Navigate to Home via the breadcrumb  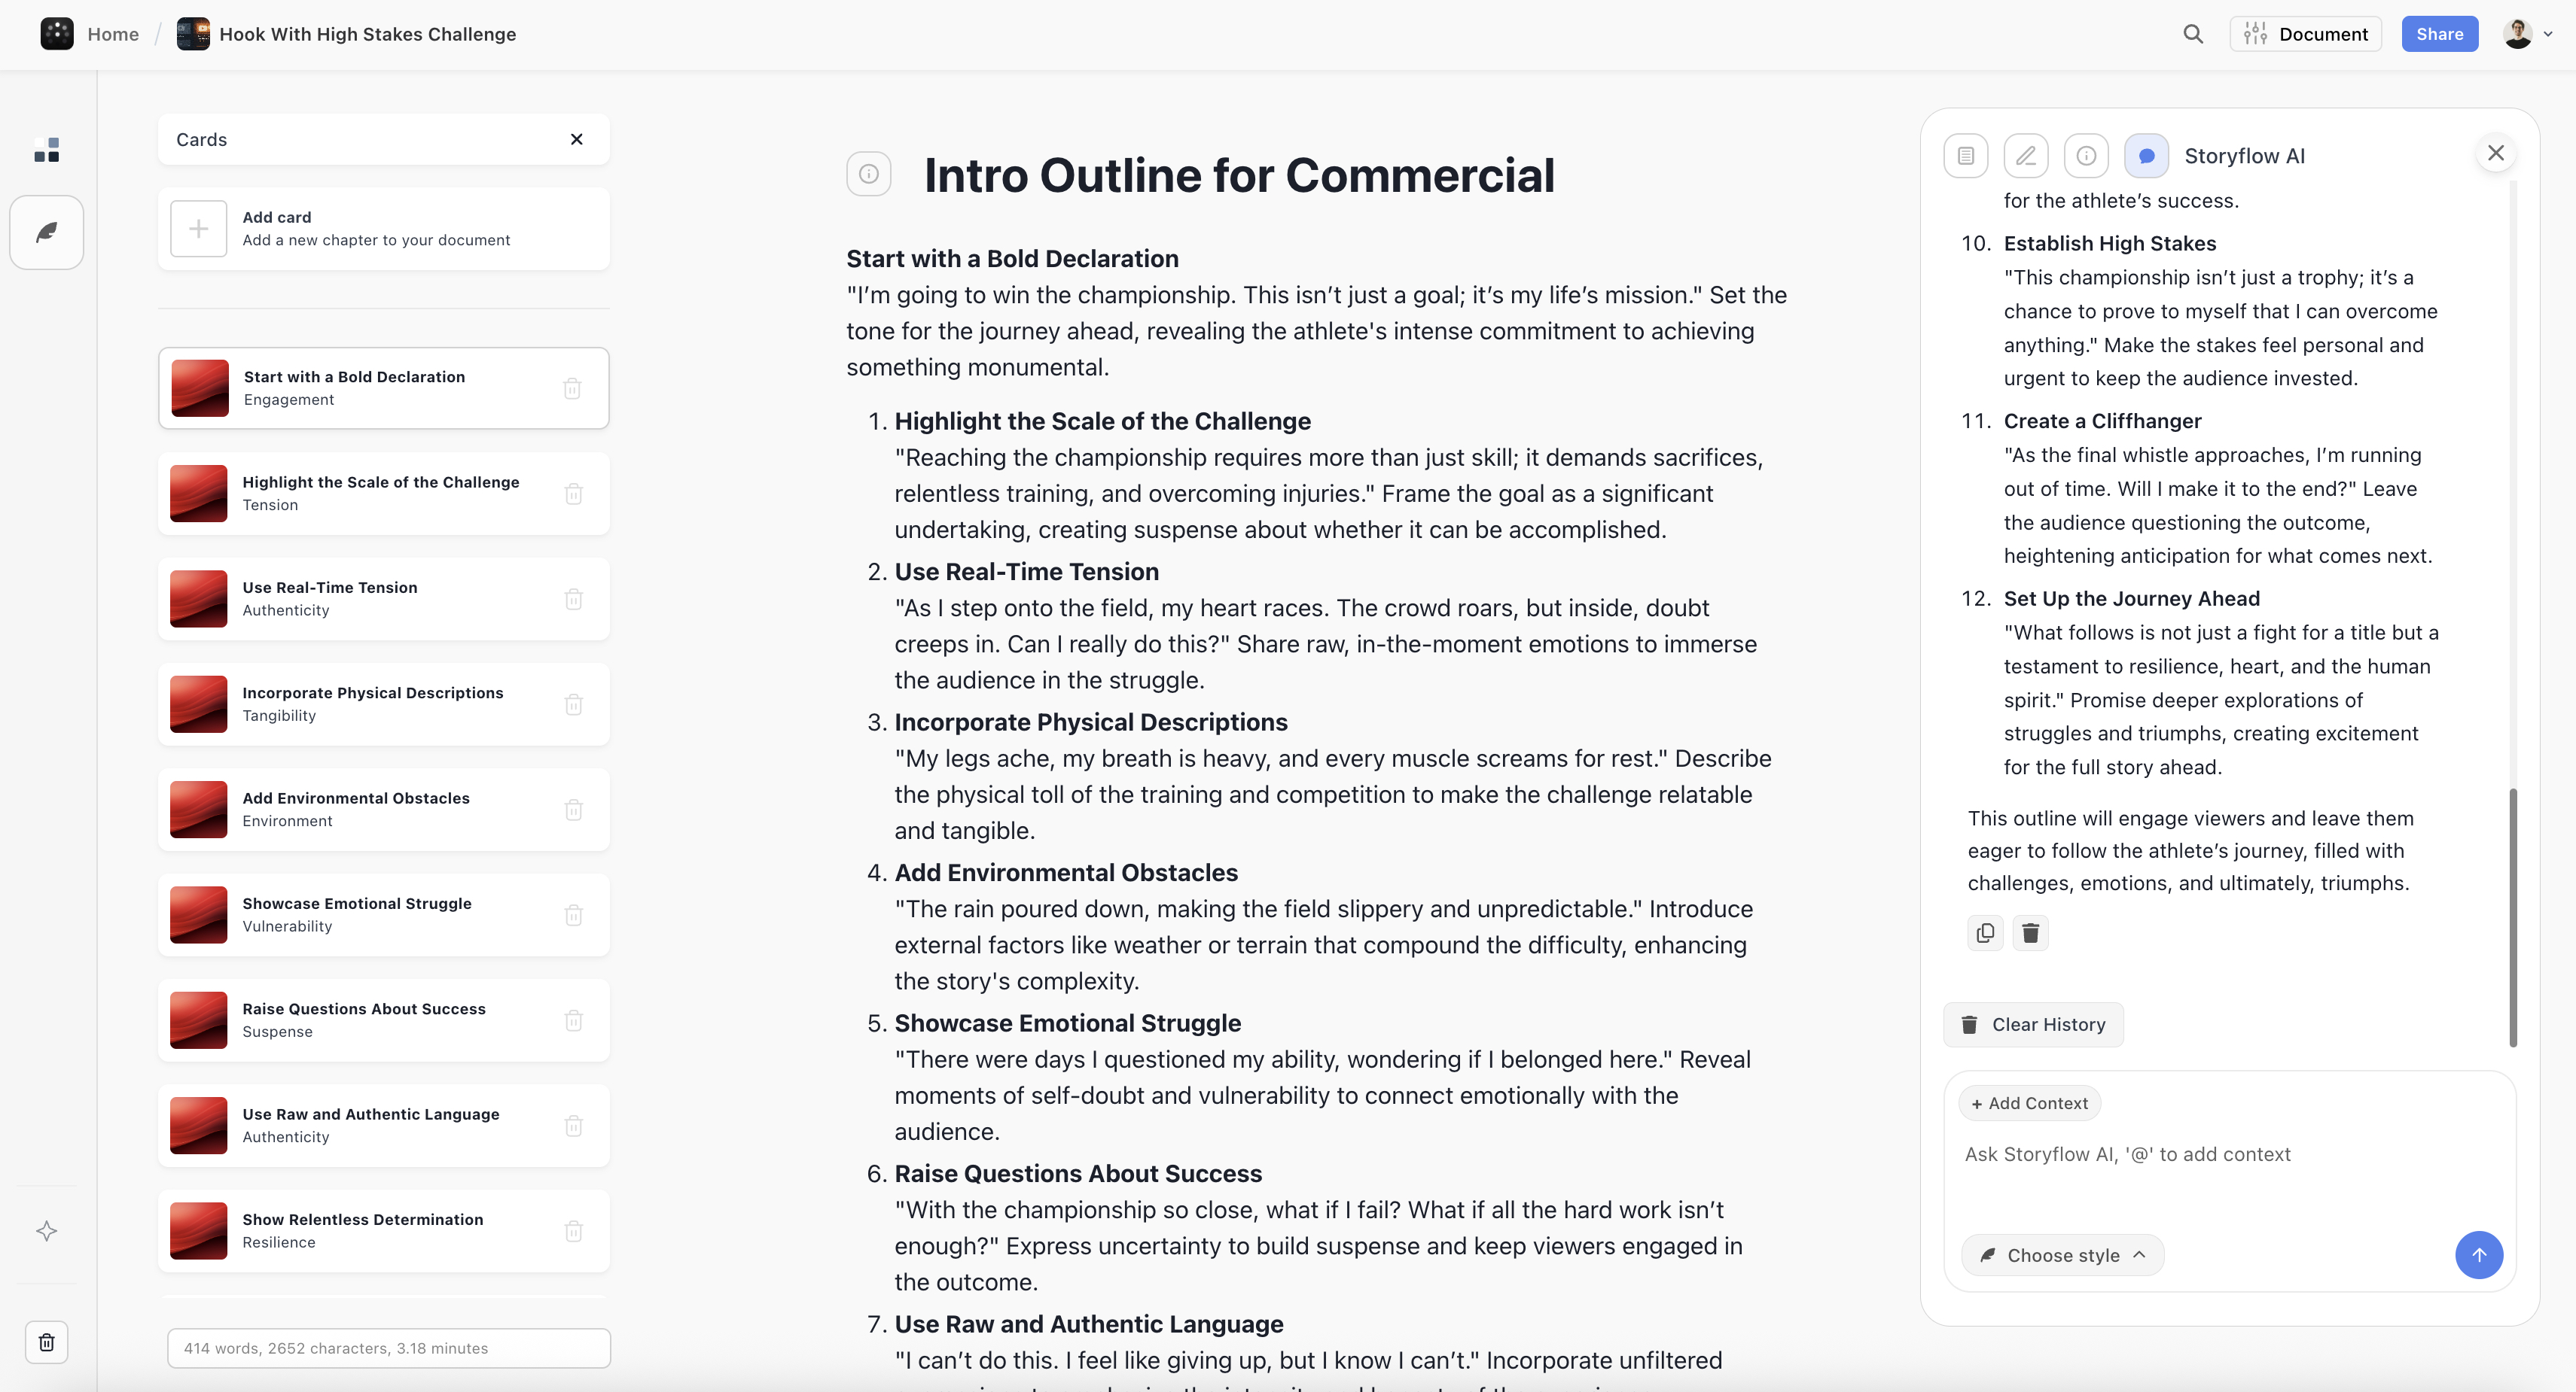click(113, 33)
